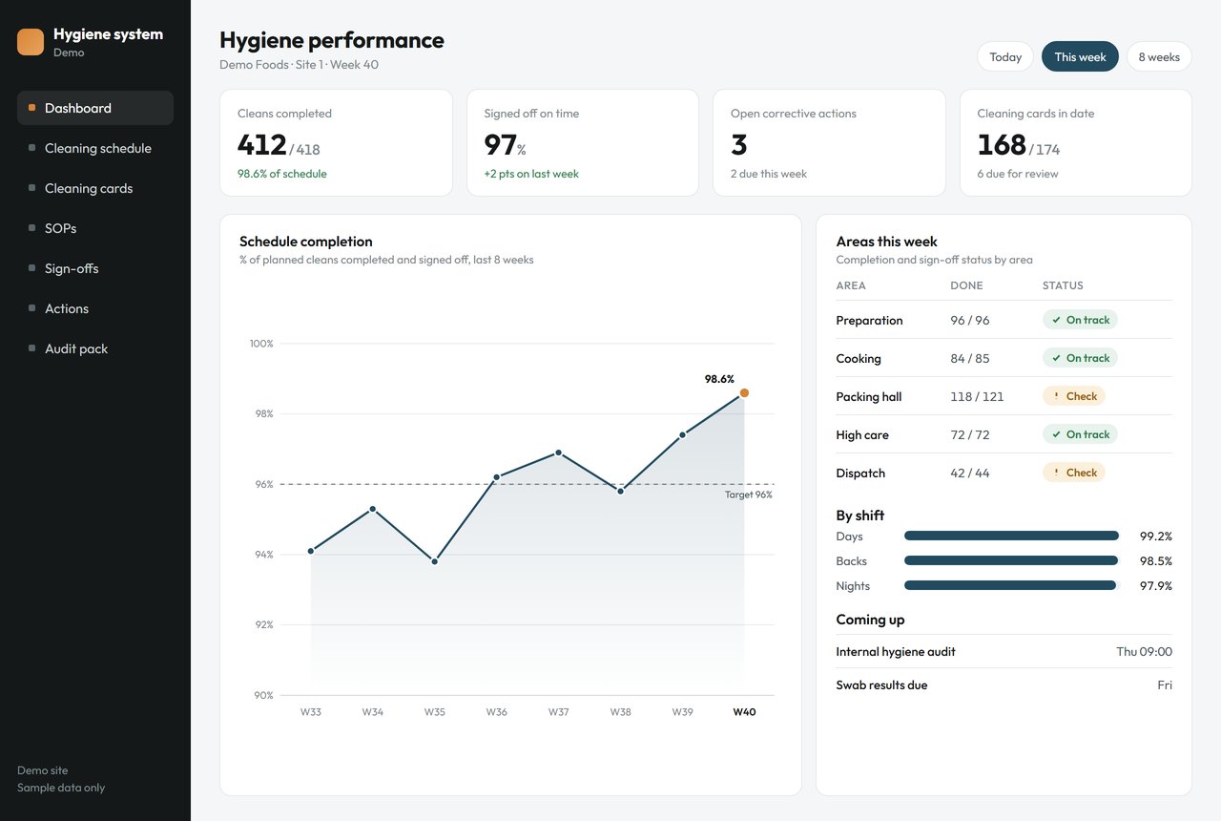Select the W34 chart data point
Screen dimensions: 1221x821
372,509
